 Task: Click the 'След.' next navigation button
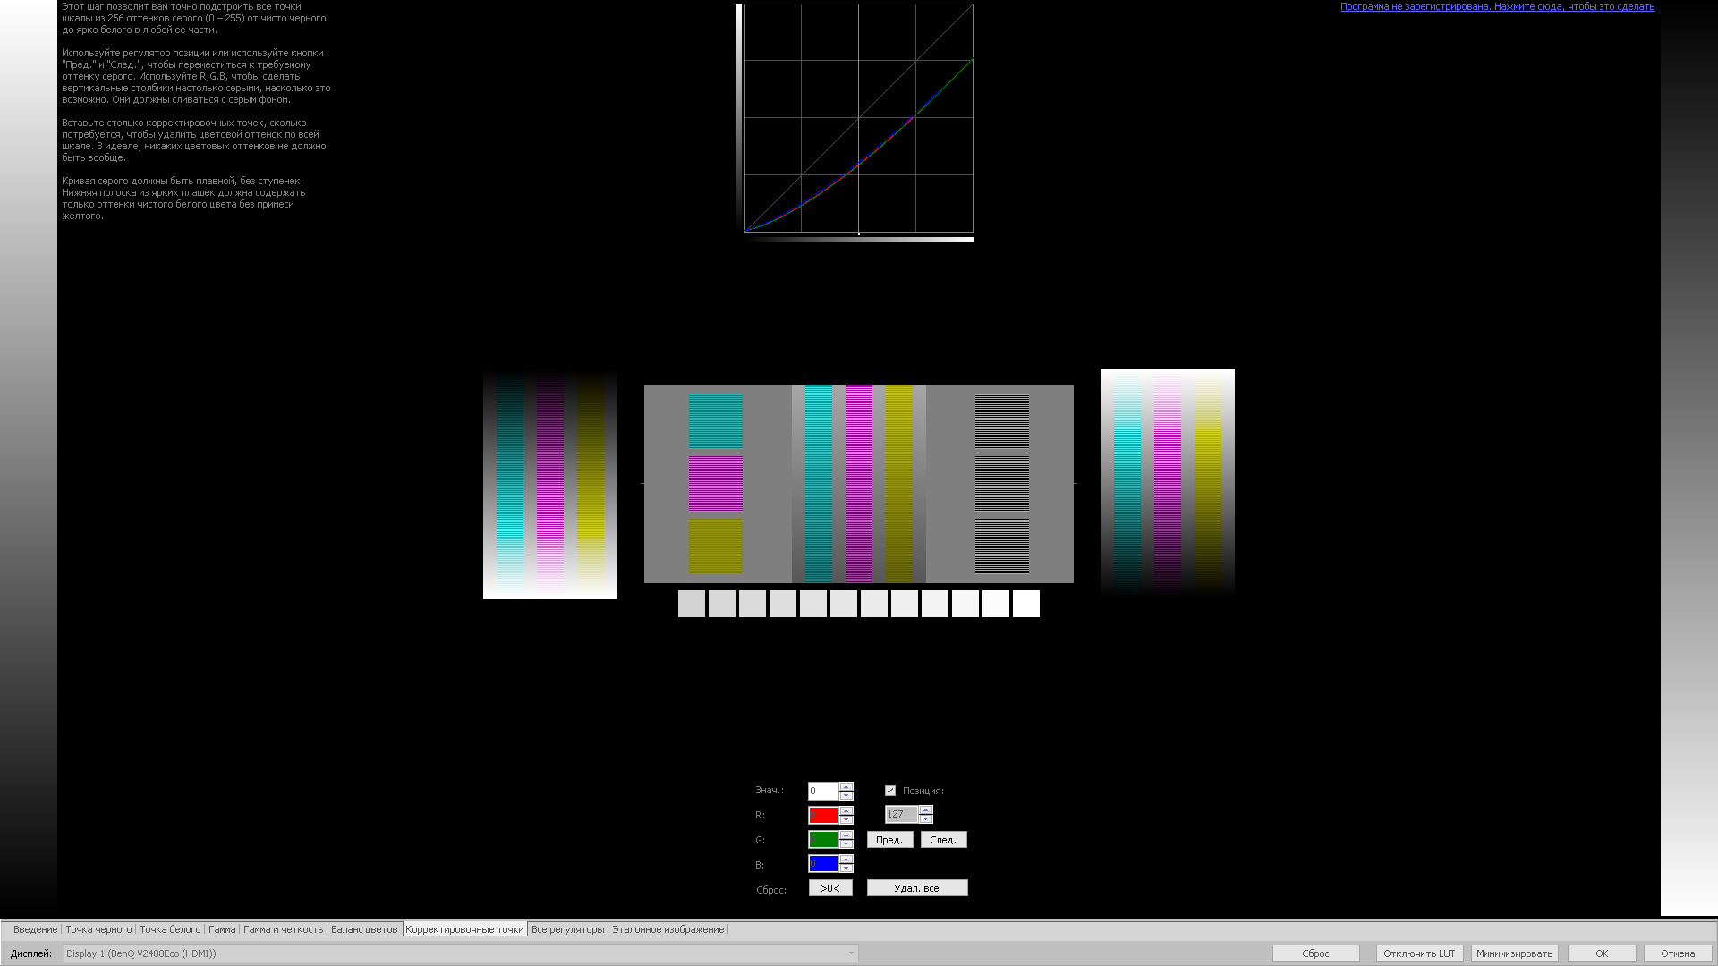click(x=944, y=839)
